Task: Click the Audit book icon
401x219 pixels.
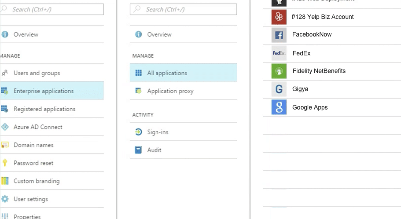Action: (138, 150)
